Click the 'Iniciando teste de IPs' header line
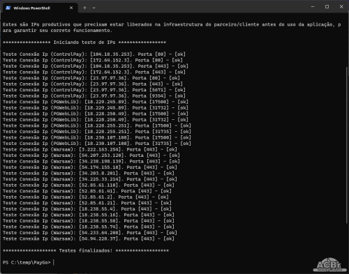The width and height of the screenshot is (349, 274). (84, 43)
